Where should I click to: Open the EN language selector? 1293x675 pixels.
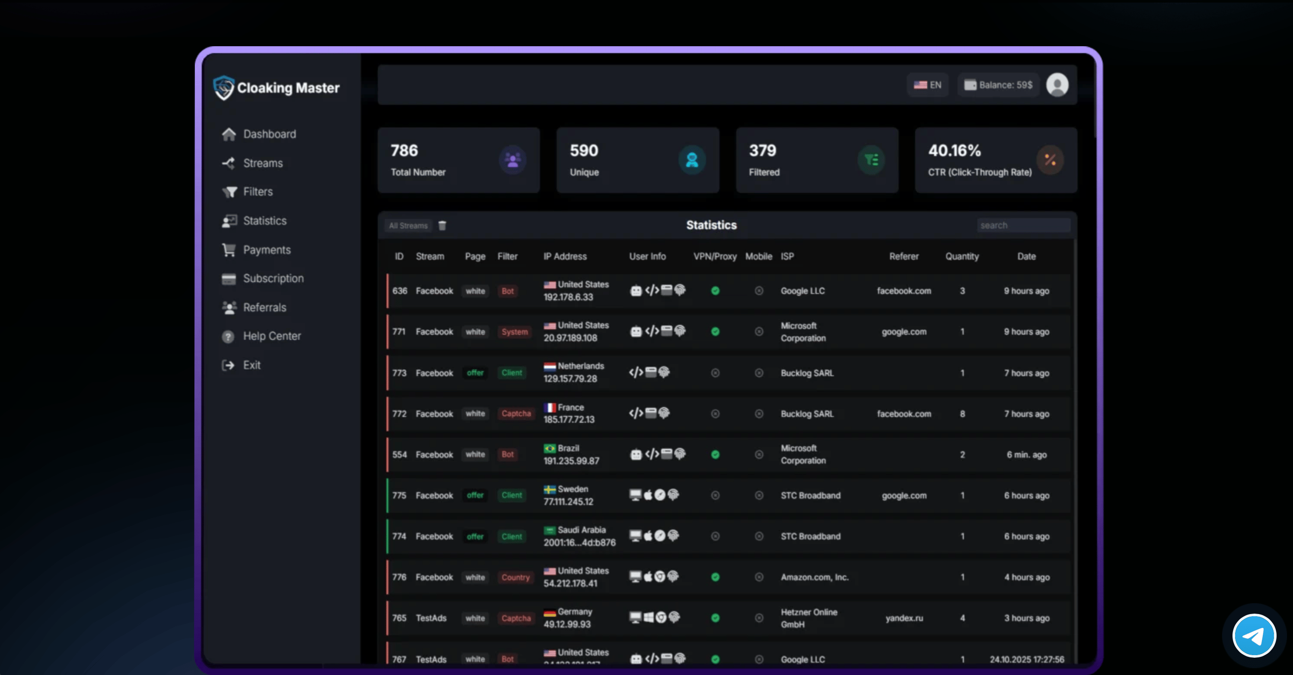(927, 85)
